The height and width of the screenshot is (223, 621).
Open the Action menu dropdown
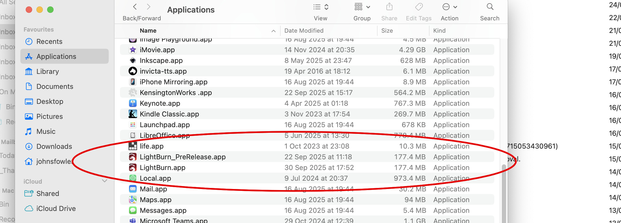(x=450, y=7)
